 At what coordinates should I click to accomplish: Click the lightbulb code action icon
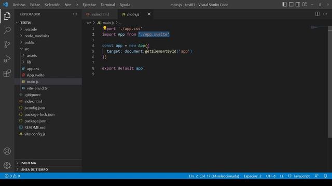(105, 28)
